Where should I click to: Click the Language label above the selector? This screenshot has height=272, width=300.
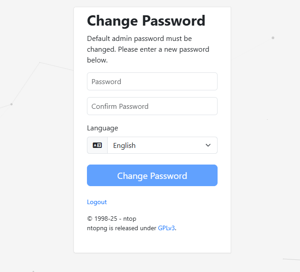(102, 128)
